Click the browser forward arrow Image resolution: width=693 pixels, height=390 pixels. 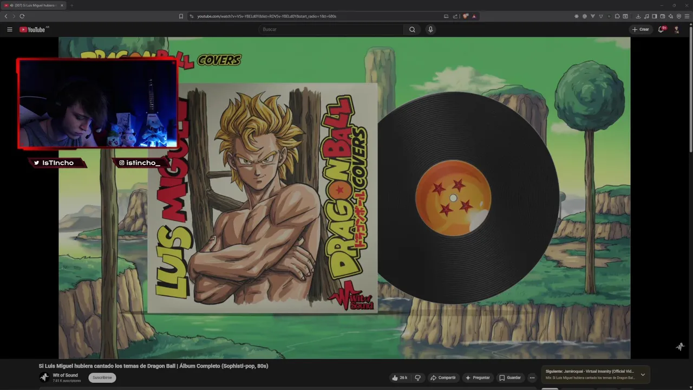pos(14,16)
